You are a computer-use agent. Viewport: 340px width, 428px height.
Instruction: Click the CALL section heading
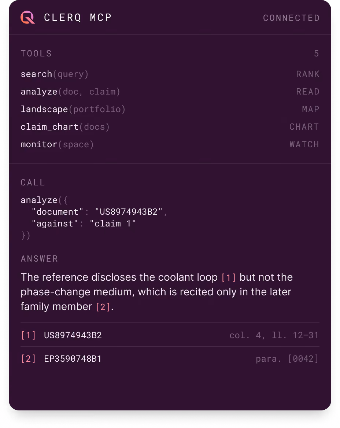(33, 182)
